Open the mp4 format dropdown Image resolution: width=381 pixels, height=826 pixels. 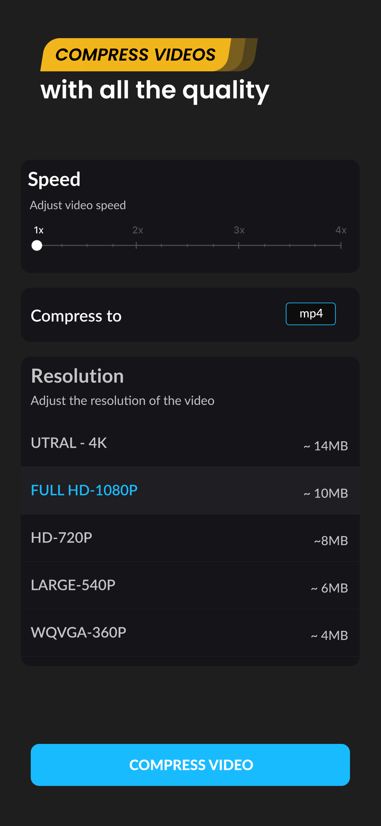point(310,314)
